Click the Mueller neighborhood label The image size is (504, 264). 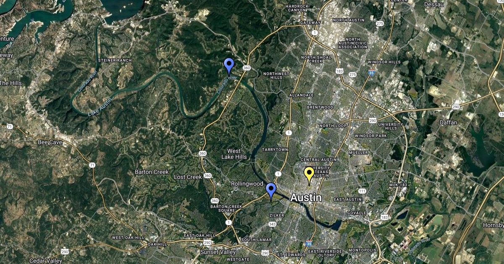click(359, 153)
